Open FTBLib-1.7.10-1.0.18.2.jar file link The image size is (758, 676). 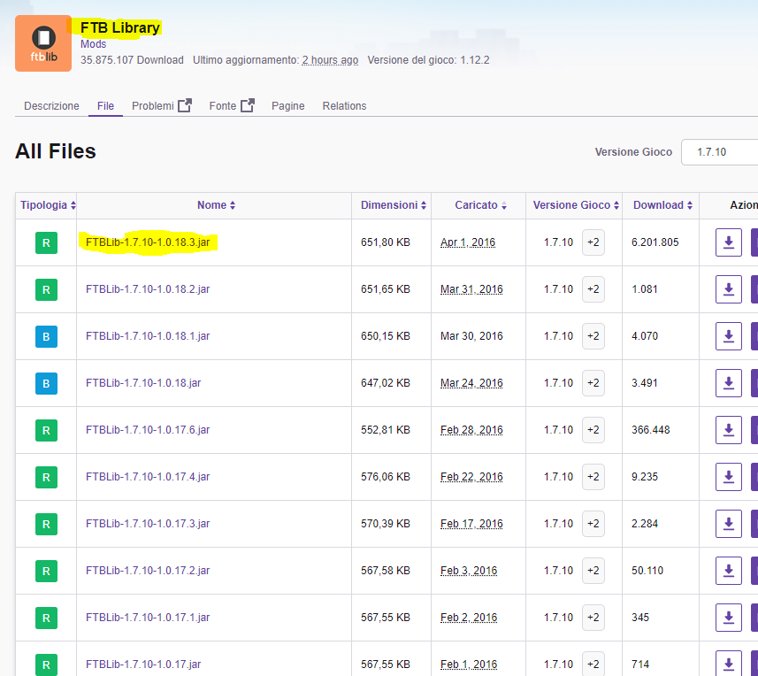click(x=148, y=289)
